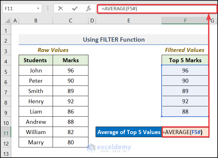Screen dimensions: 218x158
Task: Select row 2 header
Action: coord(6,40)
